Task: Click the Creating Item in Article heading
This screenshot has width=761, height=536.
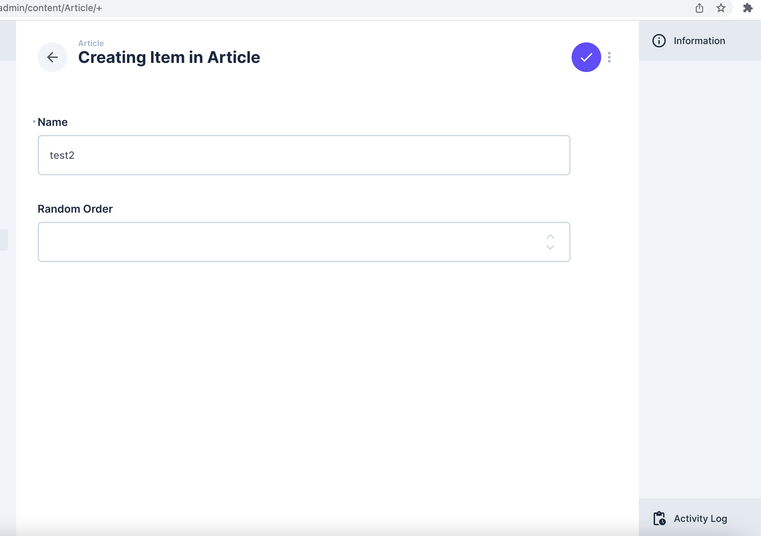Action: click(x=169, y=57)
